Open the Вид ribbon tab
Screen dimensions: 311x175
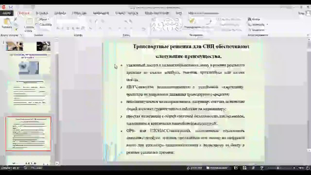(x=179, y=13)
